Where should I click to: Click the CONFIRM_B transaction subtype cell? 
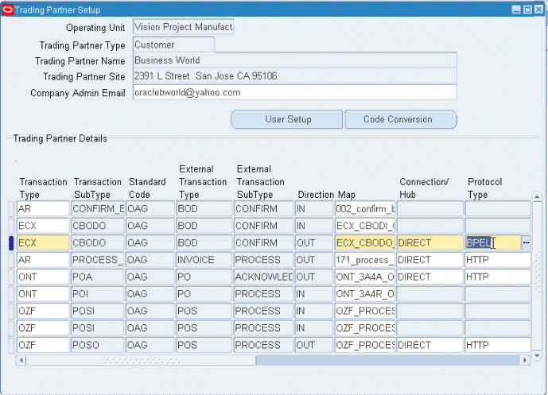click(98, 208)
